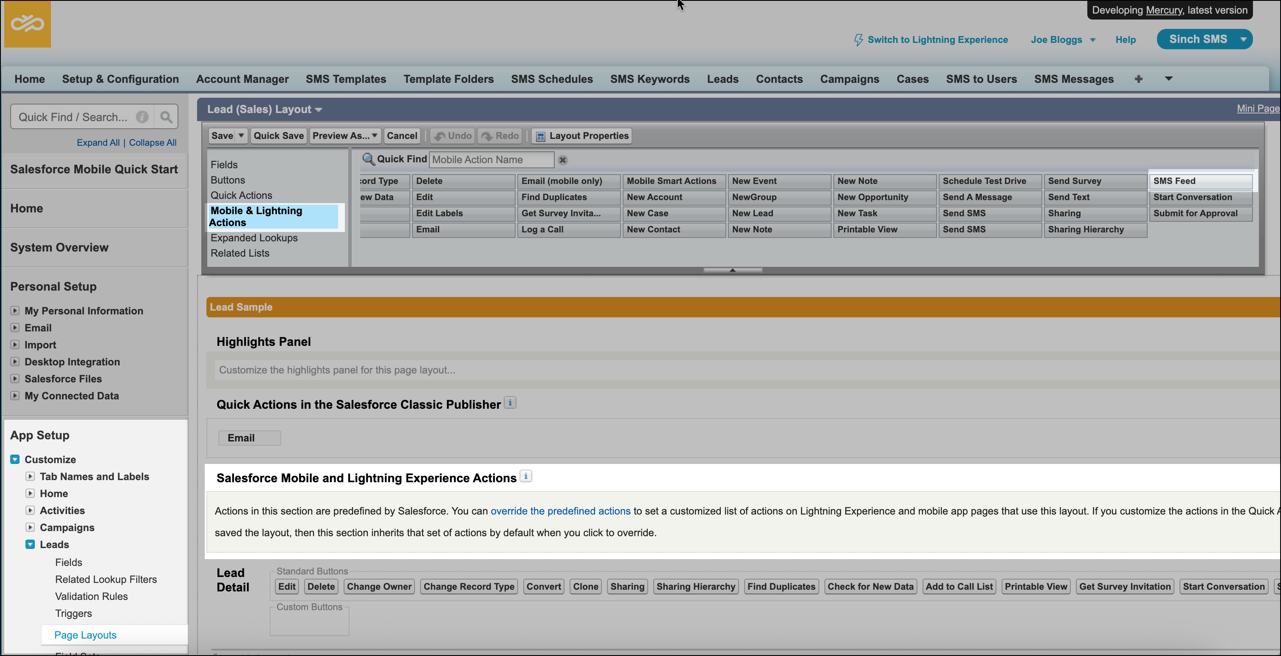Click the palette Quick Find magnifier icon
This screenshot has height=656, width=1281.
(369, 159)
